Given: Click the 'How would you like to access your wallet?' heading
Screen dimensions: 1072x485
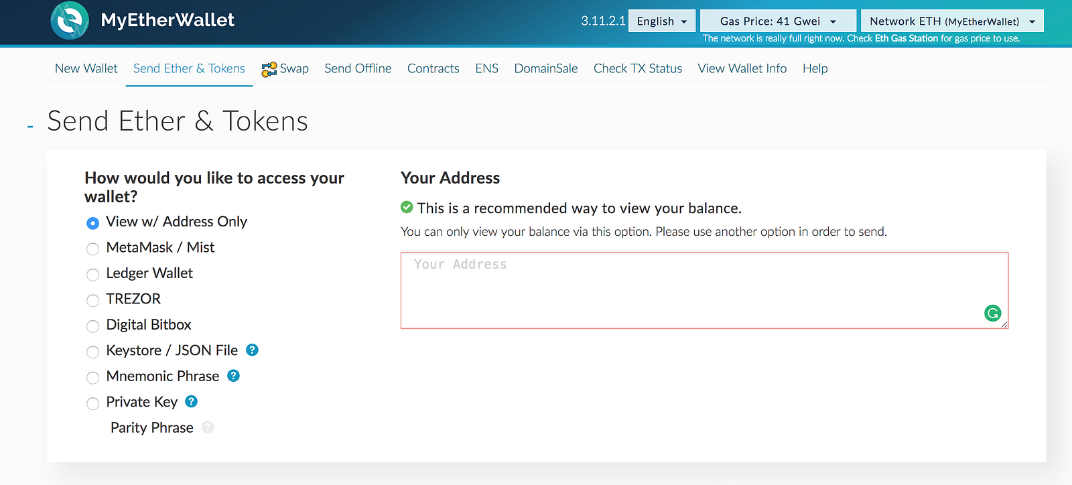Looking at the screenshot, I should click(x=214, y=187).
